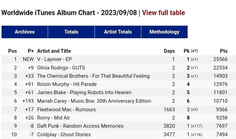Click the Pos column header
This screenshot has height=139, width=236.
pos(12,51)
